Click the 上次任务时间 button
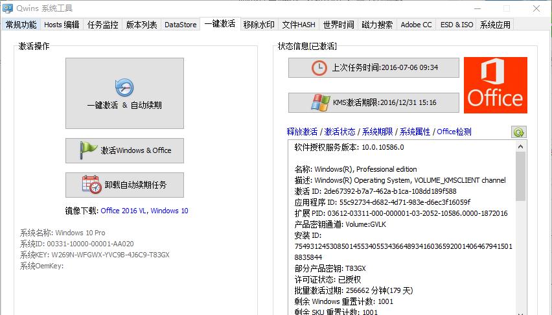Image resolution: width=552 pixels, height=315 pixels. [374, 67]
